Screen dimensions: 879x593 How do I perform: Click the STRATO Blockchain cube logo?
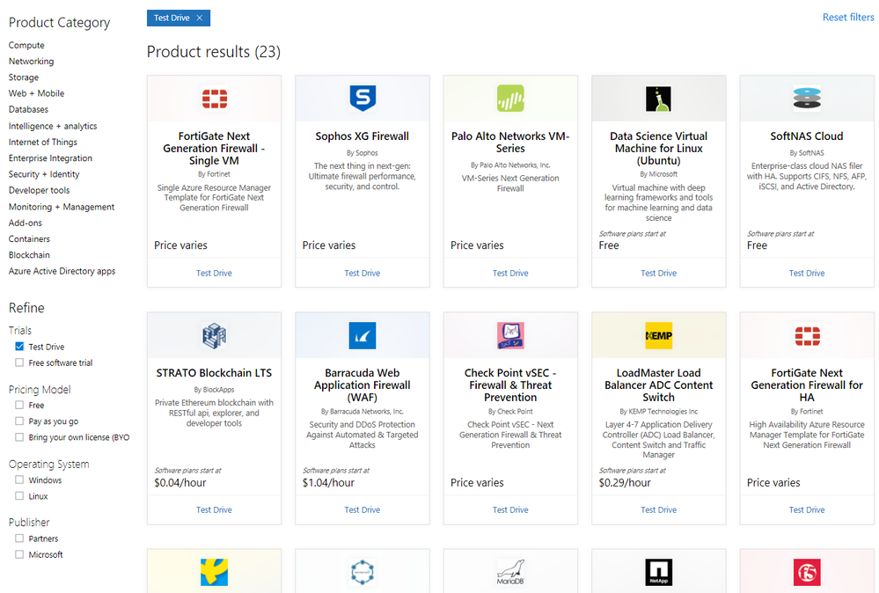[214, 336]
